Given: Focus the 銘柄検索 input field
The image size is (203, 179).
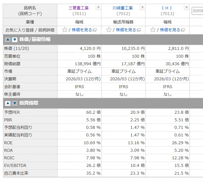Looking at the screenshot, I should click(197, 11).
